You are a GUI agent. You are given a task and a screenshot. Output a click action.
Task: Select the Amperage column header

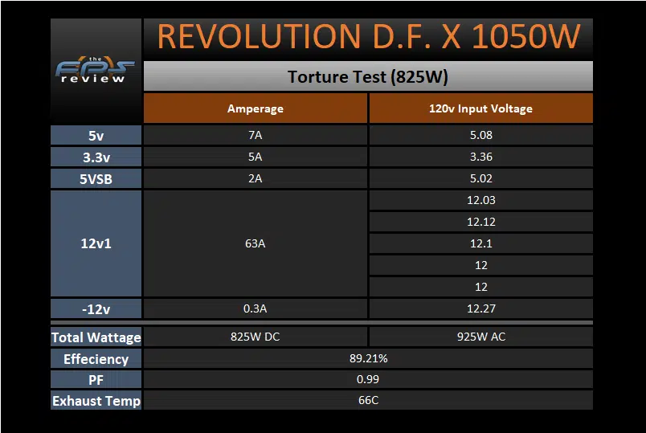255,108
